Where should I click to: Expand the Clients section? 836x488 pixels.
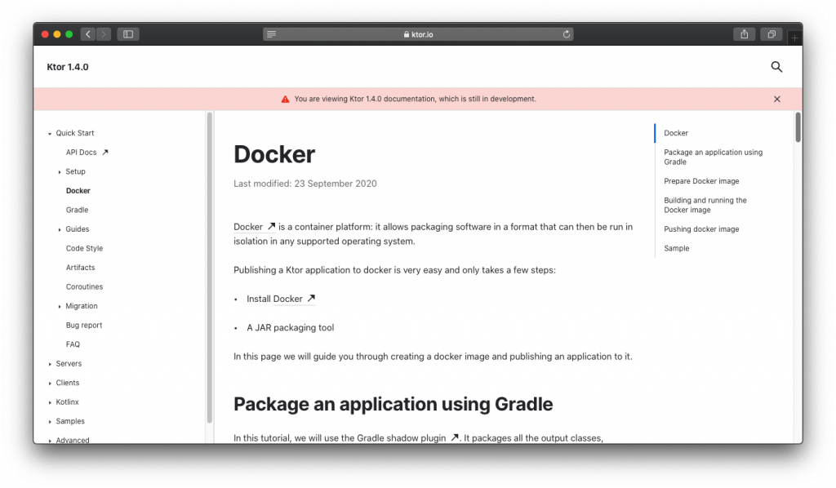(50, 383)
